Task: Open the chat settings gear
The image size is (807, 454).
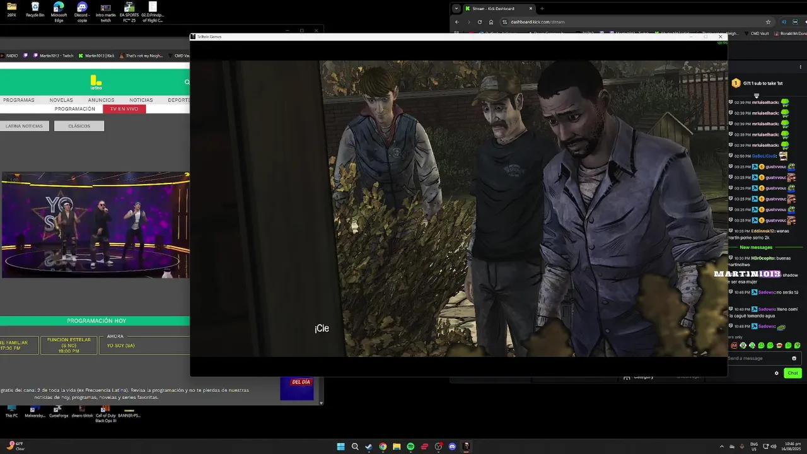Action: [x=777, y=373]
